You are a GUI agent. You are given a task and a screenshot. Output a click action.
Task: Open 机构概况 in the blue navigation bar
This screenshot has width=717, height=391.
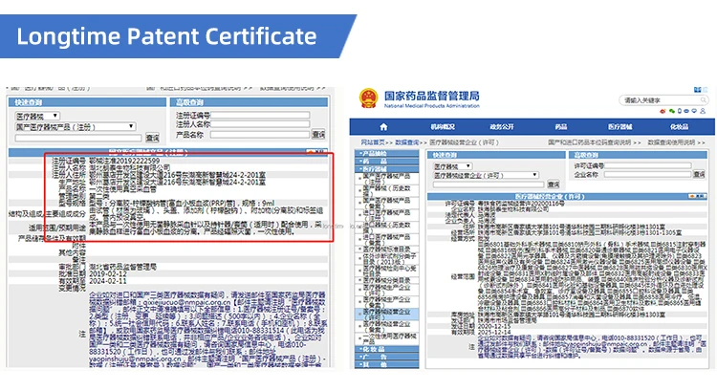click(443, 127)
